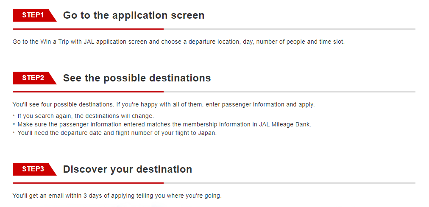Screen dimensions: 429x207
Task: Click the 'If you search again' note
Action: (x=86, y=116)
